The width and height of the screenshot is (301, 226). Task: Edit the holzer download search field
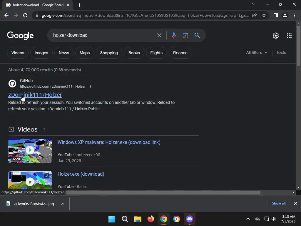104,35
